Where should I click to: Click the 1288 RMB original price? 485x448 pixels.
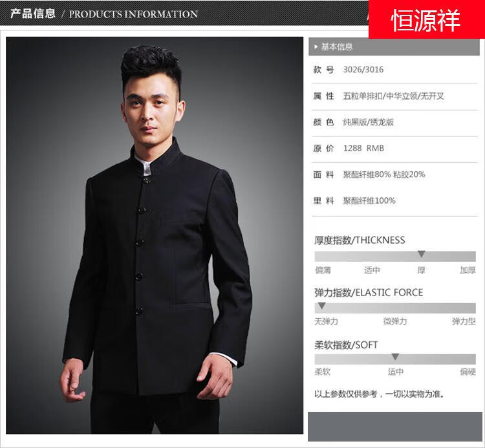coord(363,149)
